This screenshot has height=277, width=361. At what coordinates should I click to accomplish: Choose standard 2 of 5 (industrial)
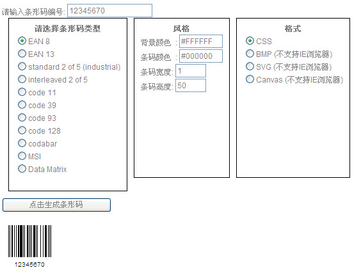(22, 67)
